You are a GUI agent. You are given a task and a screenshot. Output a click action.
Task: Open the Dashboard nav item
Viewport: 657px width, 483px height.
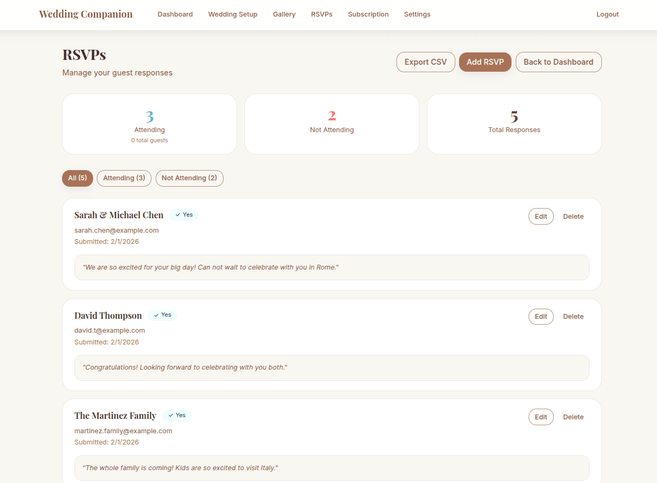coord(175,14)
